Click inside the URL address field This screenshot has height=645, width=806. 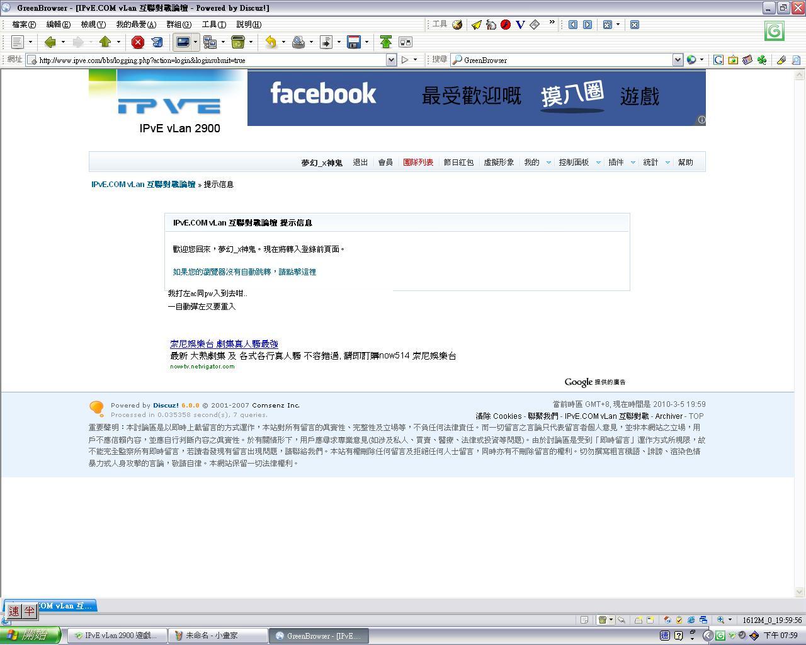pos(212,60)
